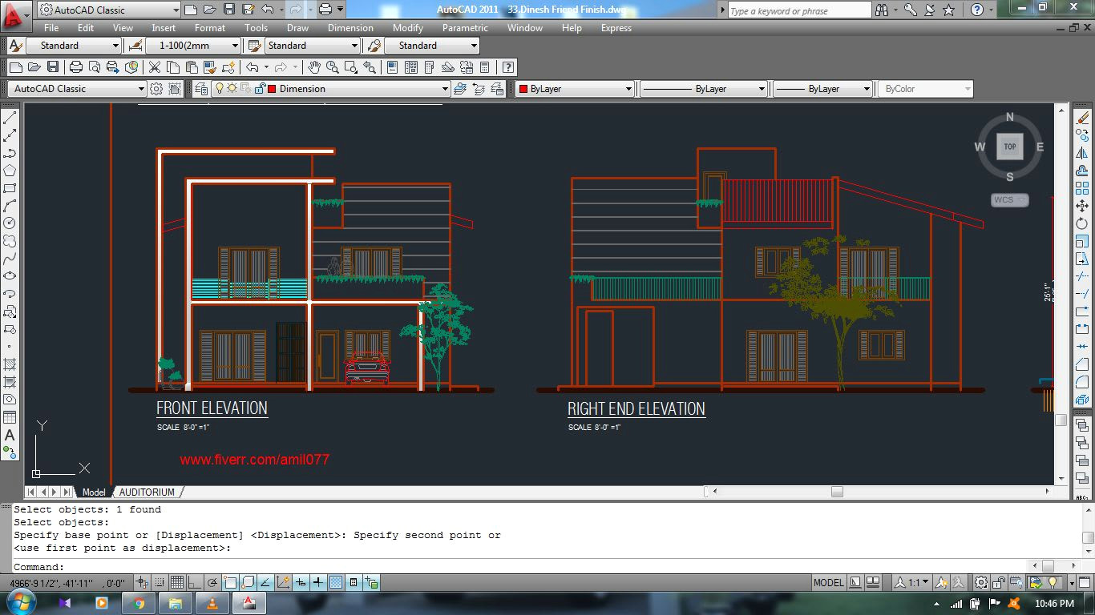This screenshot has width=1095, height=615.
Task: Open the Tool Palettes window icon
Action: coord(430,67)
